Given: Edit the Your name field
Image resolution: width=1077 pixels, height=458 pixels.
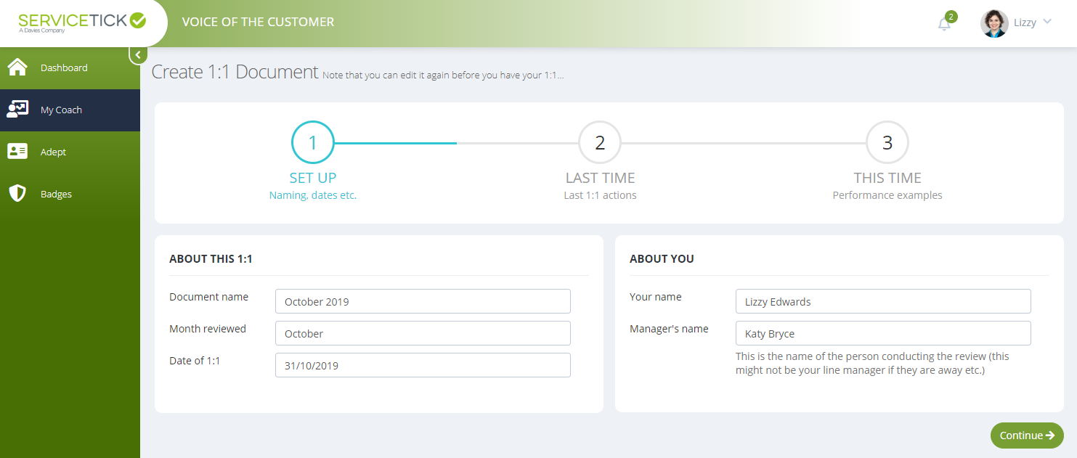Looking at the screenshot, I should [883, 301].
